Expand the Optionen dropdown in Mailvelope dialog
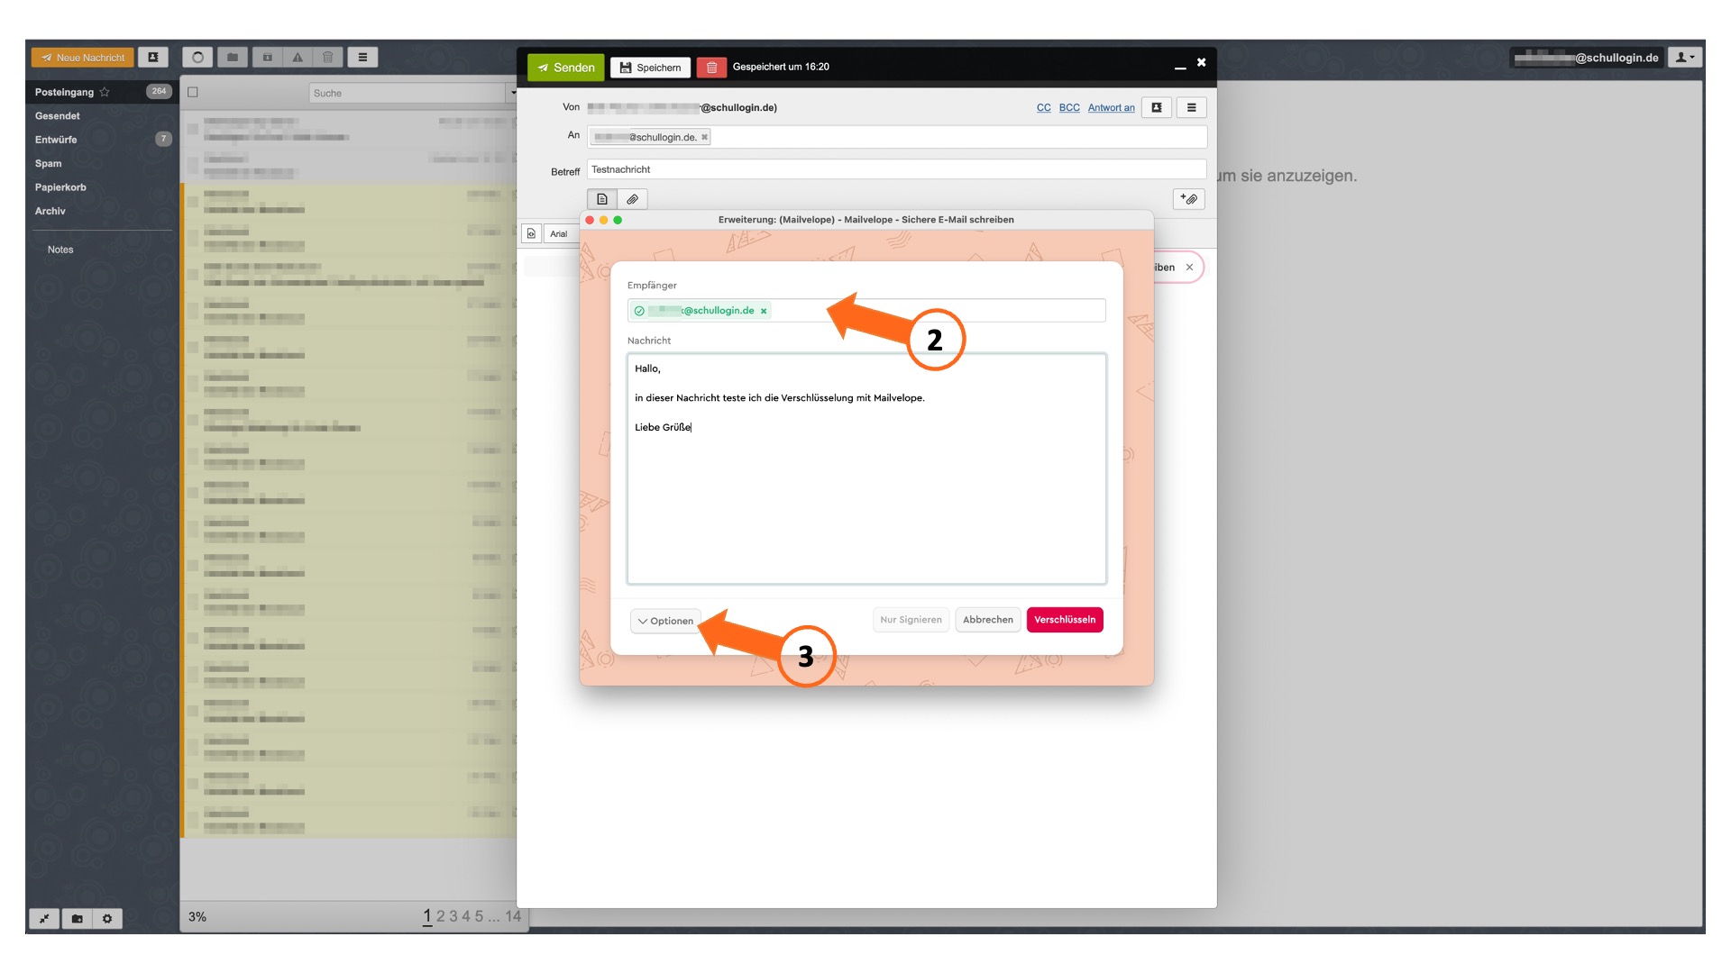The width and height of the screenshot is (1731, 973). pyautogui.click(x=665, y=621)
